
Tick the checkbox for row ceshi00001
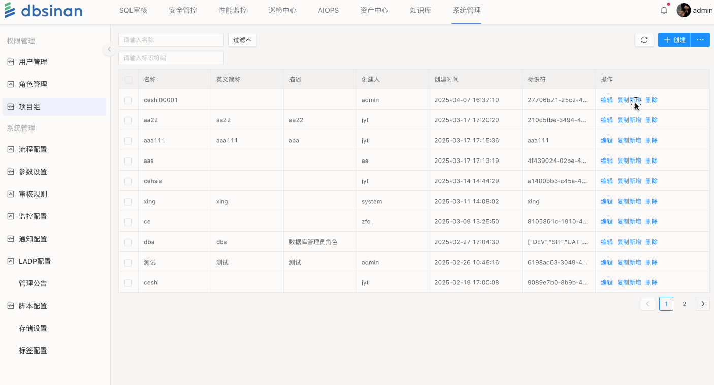click(128, 100)
